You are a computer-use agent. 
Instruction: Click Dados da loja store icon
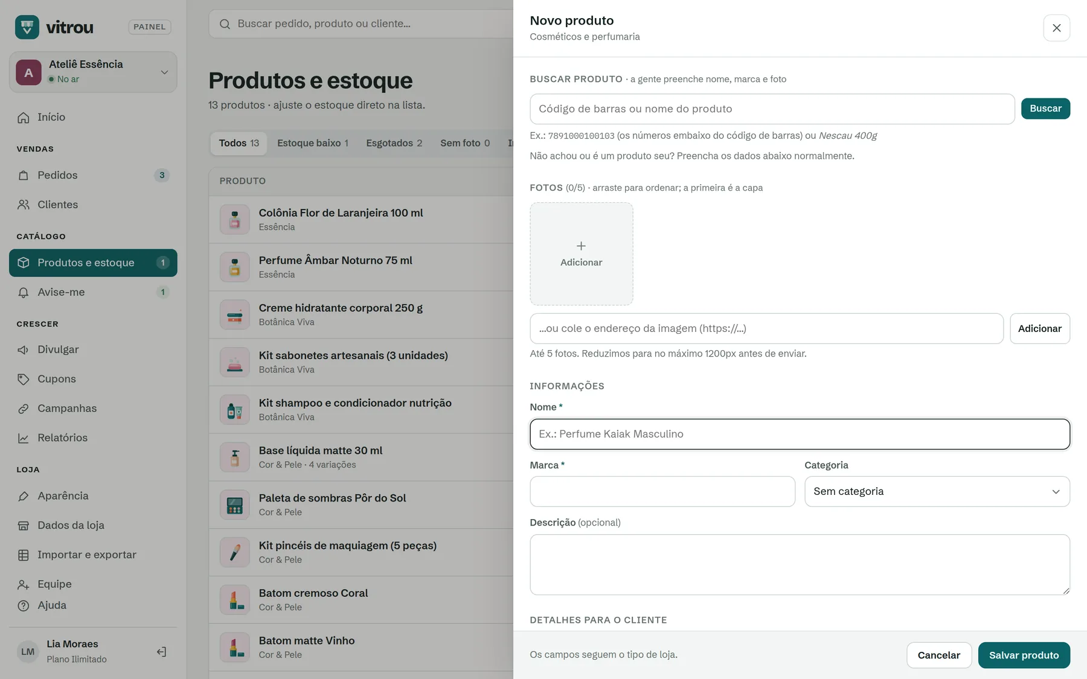click(24, 526)
